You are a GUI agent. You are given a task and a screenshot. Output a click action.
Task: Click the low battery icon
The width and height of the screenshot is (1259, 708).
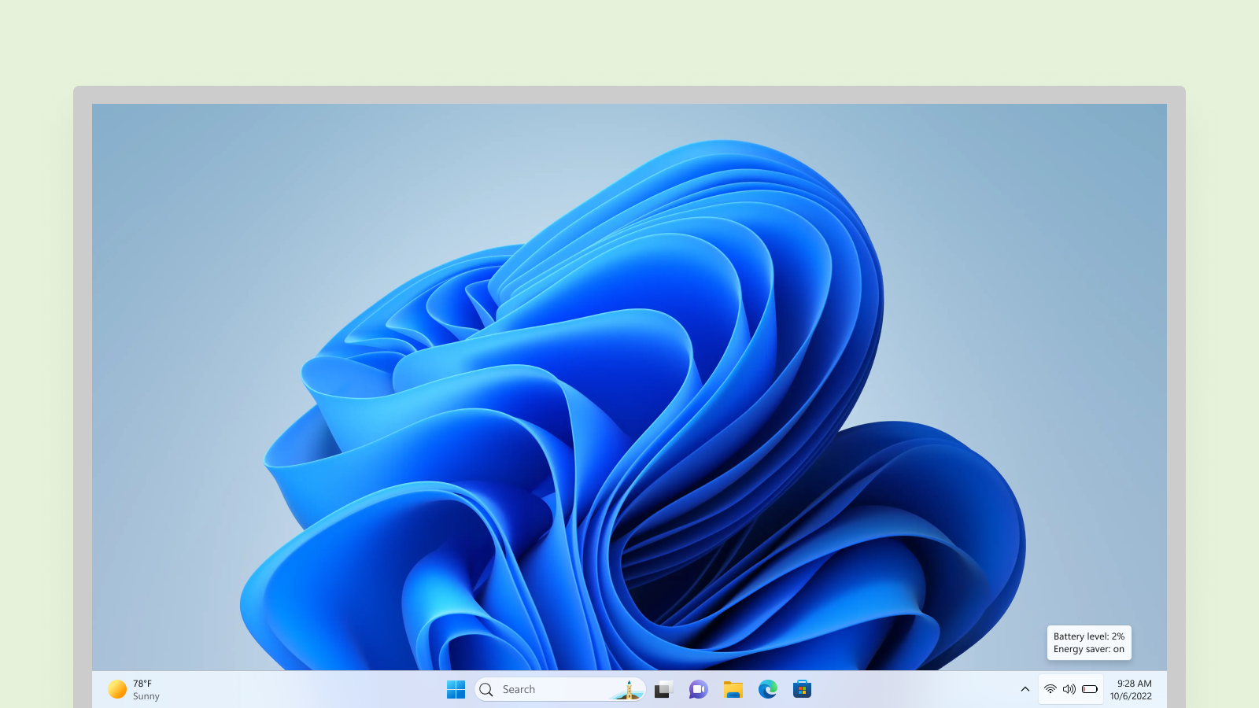click(1089, 689)
